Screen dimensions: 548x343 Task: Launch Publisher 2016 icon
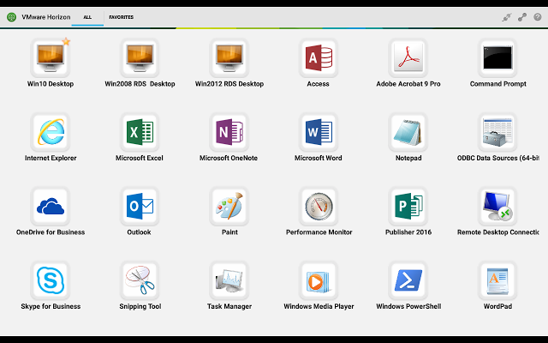coord(408,206)
